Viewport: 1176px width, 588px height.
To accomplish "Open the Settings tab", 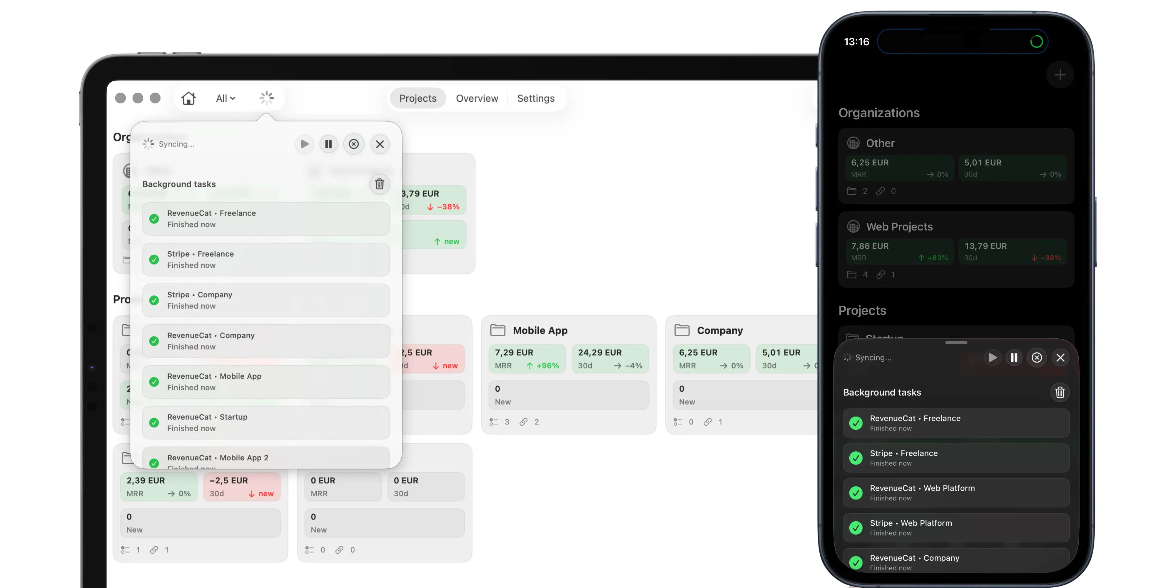I will point(535,98).
